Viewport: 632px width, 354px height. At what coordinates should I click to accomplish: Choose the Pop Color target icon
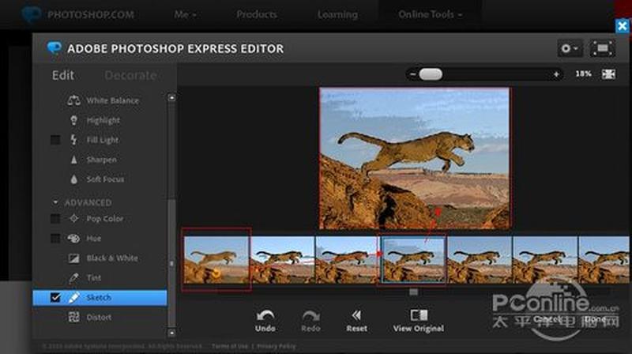point(73,219)
